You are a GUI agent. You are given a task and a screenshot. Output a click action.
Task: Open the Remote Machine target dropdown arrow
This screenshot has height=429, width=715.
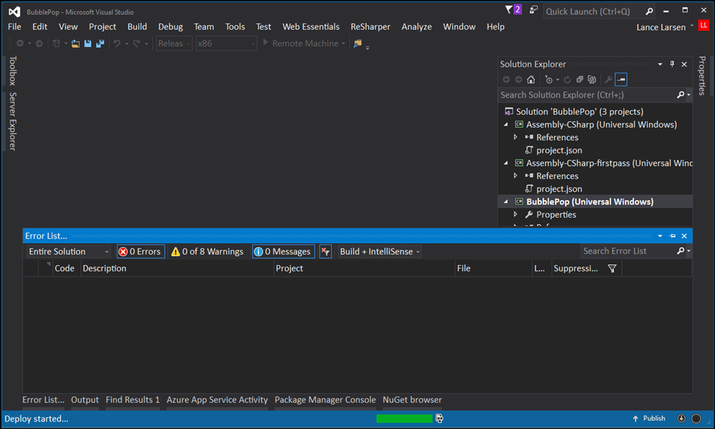pos(344,44)
